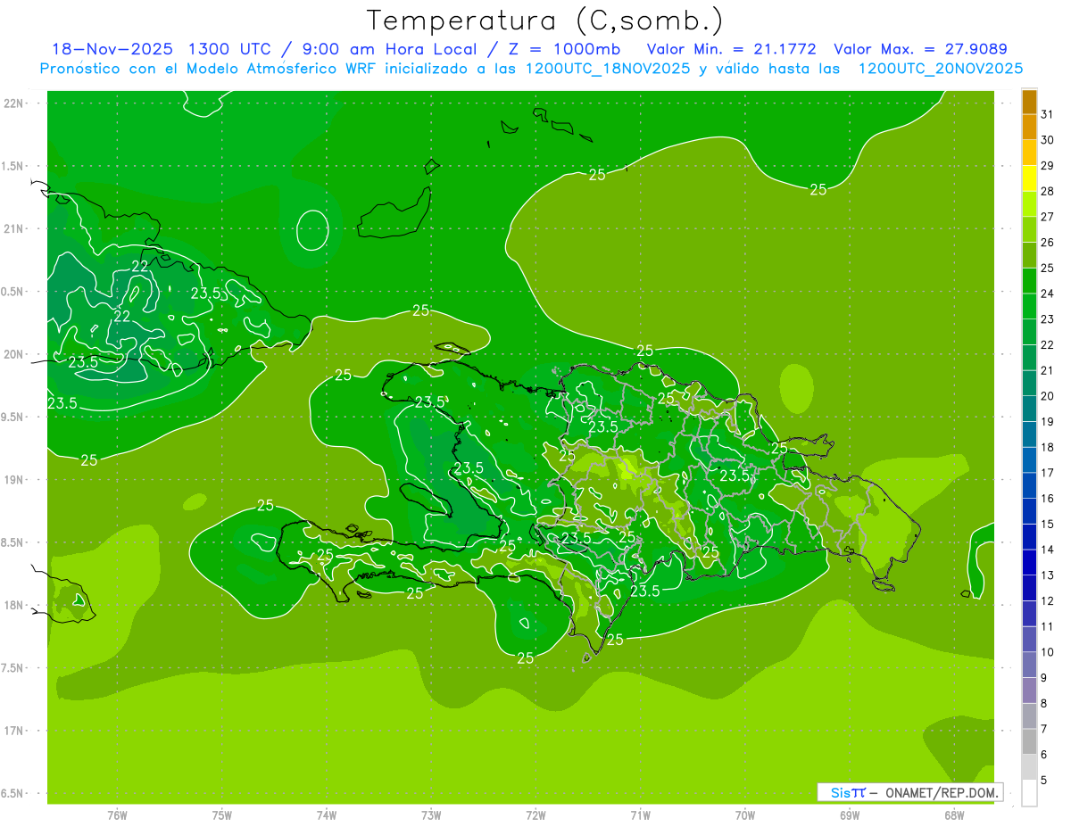
Task: Click the 'ONAMET/REP.DOM.' credit label
Action: [x=941, y=792]
